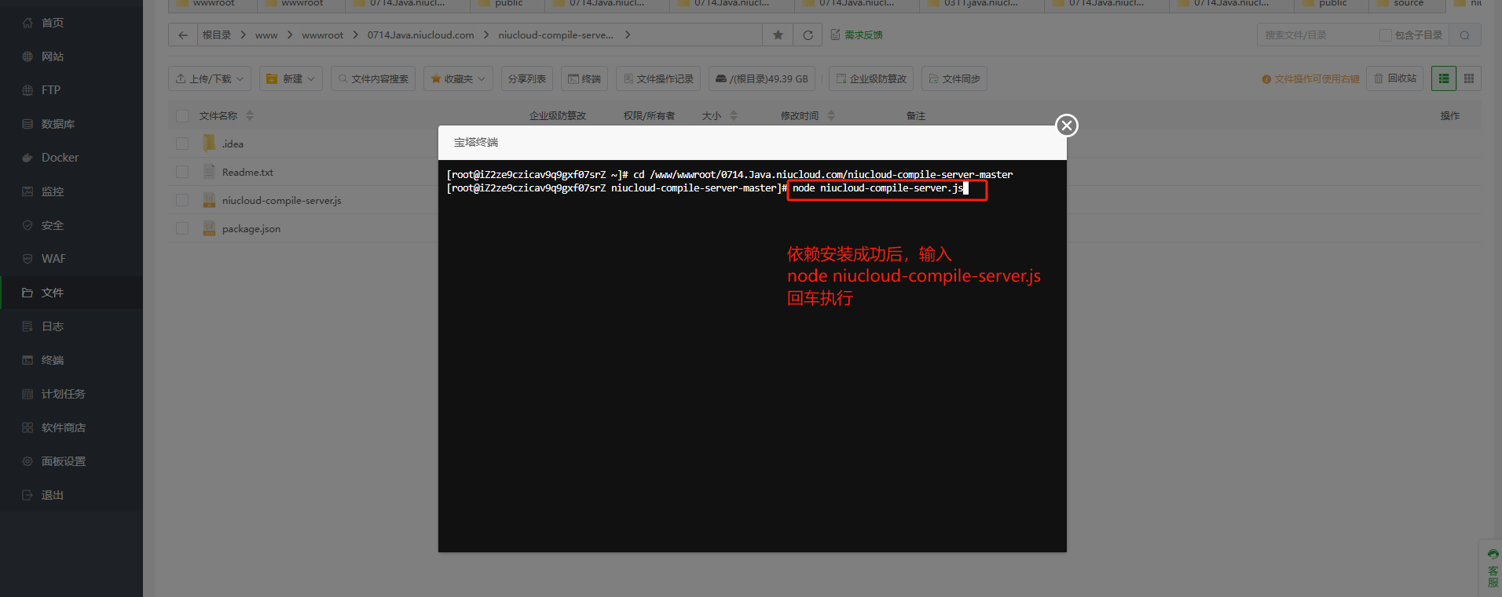Toggle the select-all files checkbox
This screenshot has width=1502, height=597.
click(182, 116)
